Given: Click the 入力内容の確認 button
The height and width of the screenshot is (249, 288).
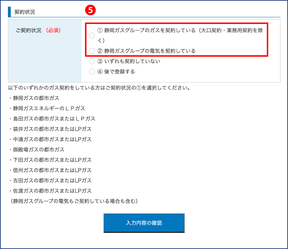Looking at the screenshot, I should (x=144, y=223).
